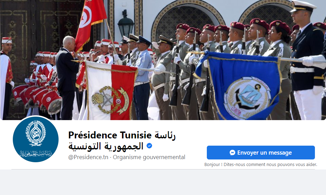This screenshot has width=326, height=195.
Task: Click the Arabic calligraphy under profile crest
Action: point(36,153)
